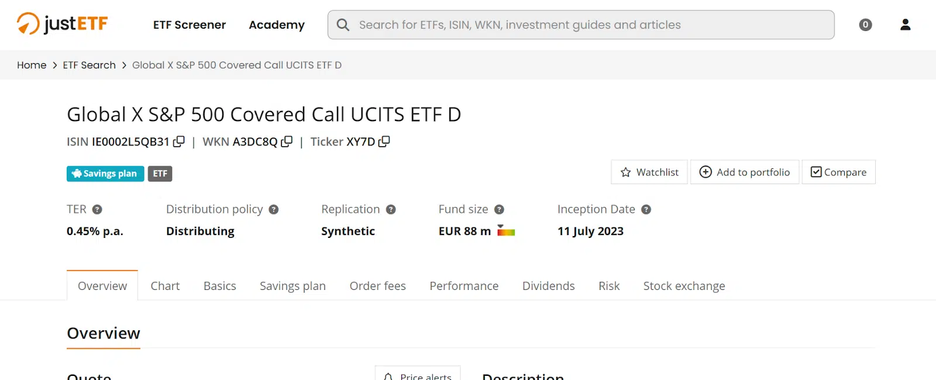Click the justETF logo
Image resolution: width=936 pixels, height=380 pixels.
(x=63, y=24)
